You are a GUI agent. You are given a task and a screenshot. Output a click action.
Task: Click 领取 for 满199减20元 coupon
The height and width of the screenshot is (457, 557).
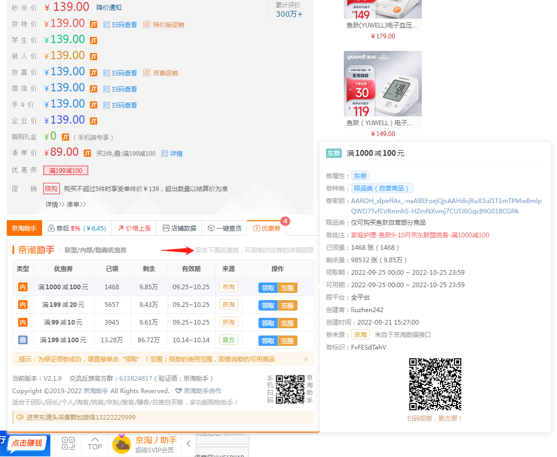pos(268,305)
